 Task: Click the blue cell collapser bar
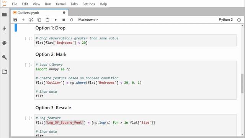point(16,28)
